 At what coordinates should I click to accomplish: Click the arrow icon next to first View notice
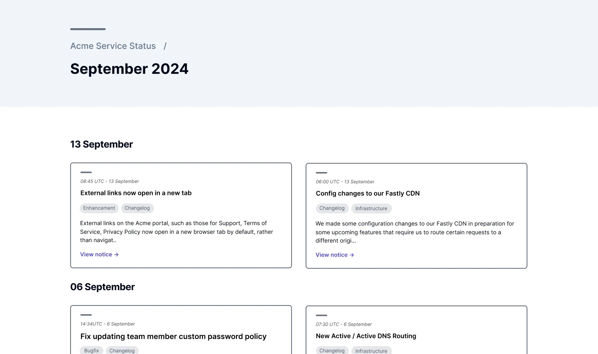[117, 254]
